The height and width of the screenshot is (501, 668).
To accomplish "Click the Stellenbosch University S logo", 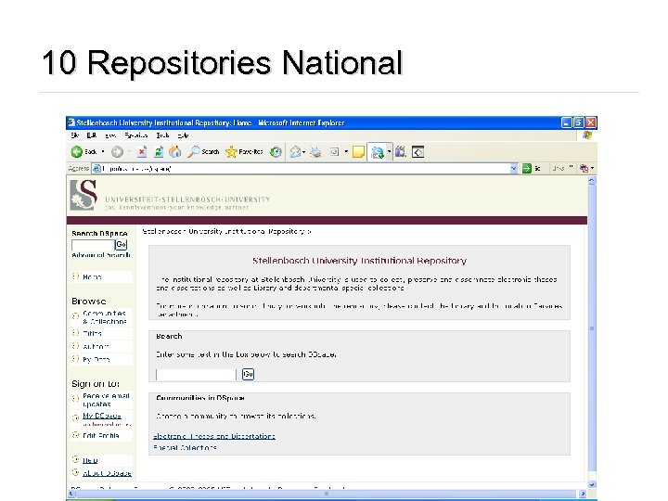I will coord(83,195).
